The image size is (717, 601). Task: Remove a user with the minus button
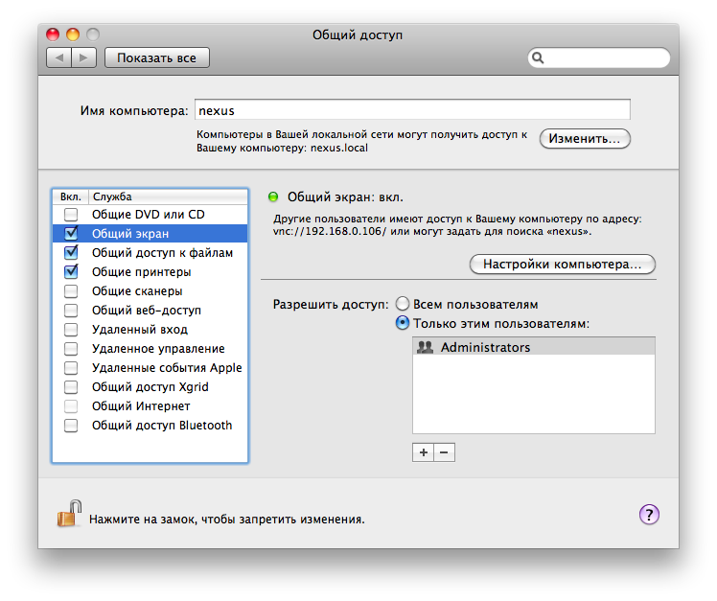coord(444,452)
